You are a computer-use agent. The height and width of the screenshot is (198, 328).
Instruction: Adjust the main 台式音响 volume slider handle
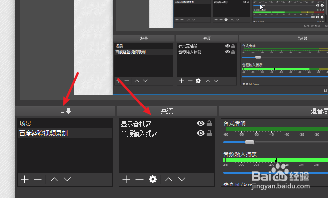(x=250, y=142)
